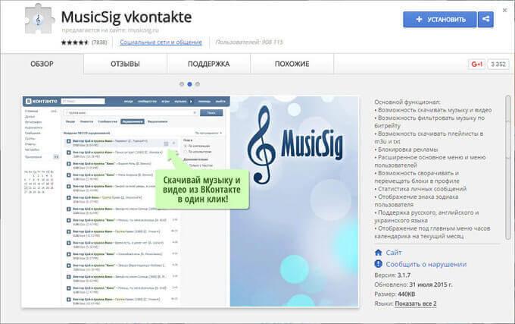Image resolution: width=515 pixels, height=324 pixels.
Task: Click the exclamation report icon
Action: pyautogui.click(x=379, y=264)
